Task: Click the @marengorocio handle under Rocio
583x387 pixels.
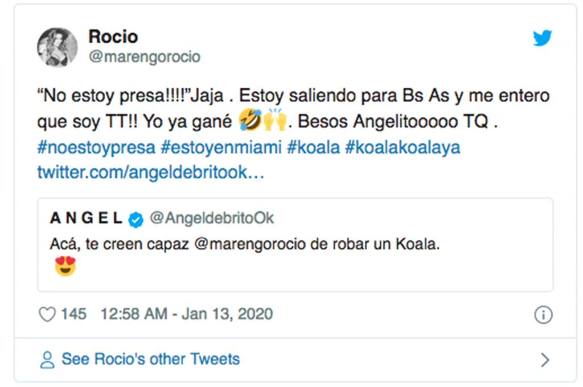Action: (x=144, y=58)
